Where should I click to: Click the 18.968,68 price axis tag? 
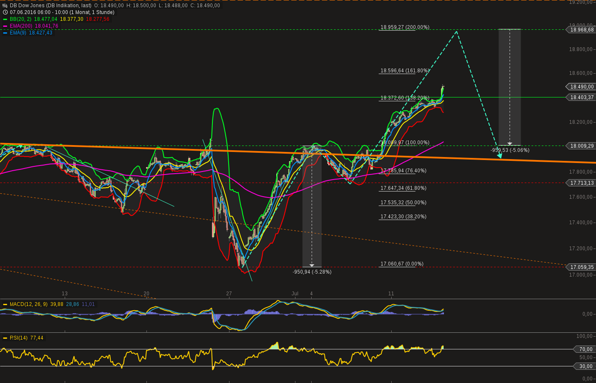pos(582,30)
